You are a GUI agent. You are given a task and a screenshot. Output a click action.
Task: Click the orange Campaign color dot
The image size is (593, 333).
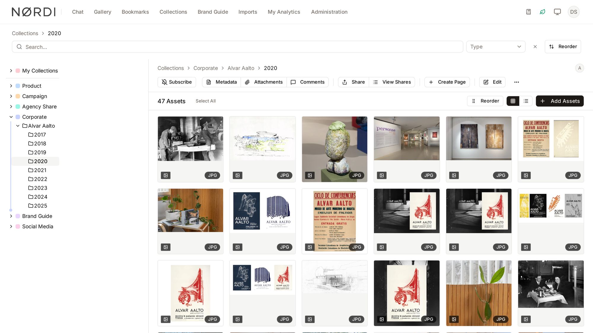pos(18,96)
